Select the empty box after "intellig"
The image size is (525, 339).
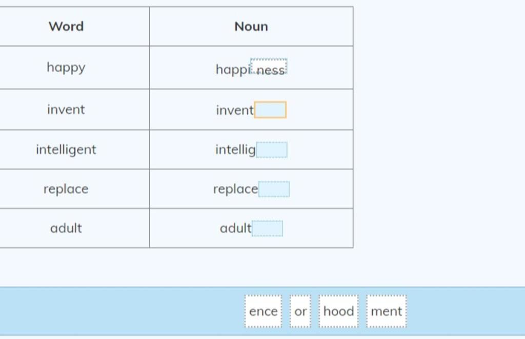[x=272, y=150]
